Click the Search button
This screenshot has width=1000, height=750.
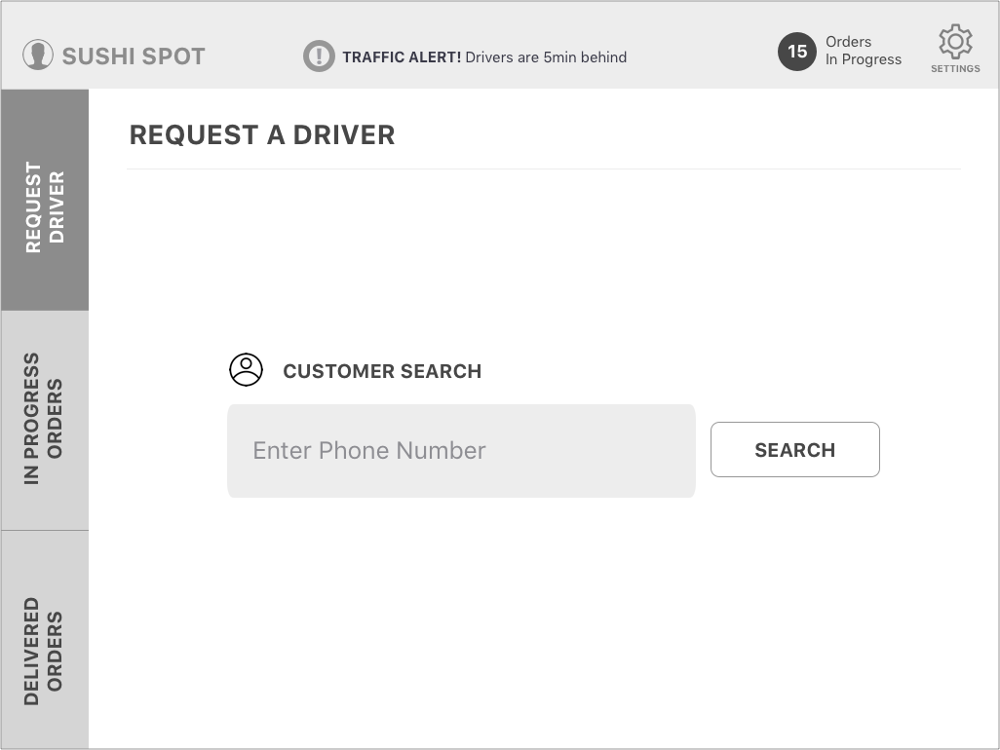pyautogui.click(x=795, y=449)
